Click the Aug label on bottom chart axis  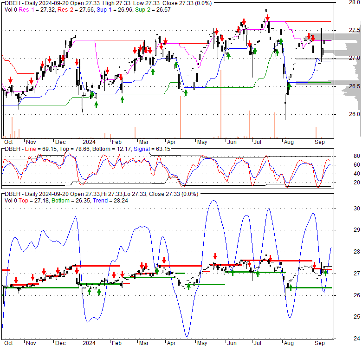[x=289, y=343]
